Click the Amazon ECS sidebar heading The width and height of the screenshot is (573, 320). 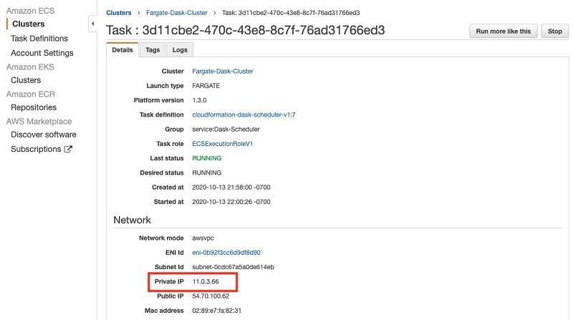click(30, 11)
